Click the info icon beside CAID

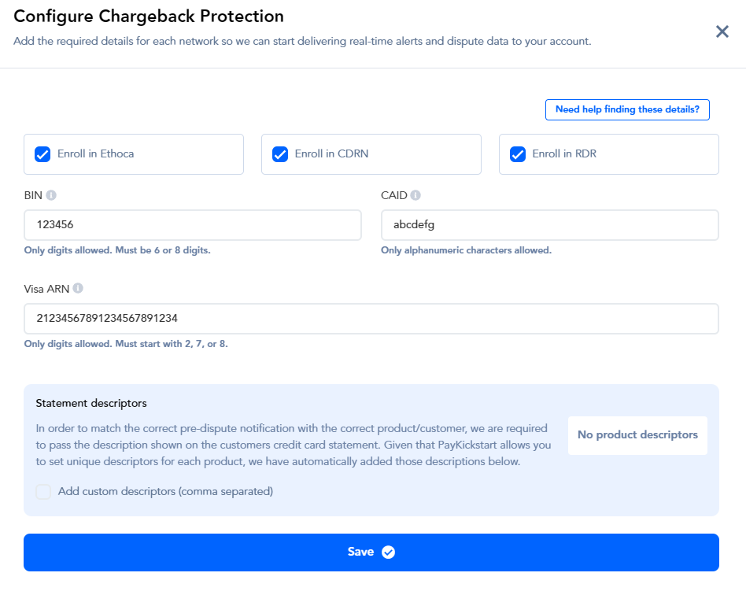(415, 195)
